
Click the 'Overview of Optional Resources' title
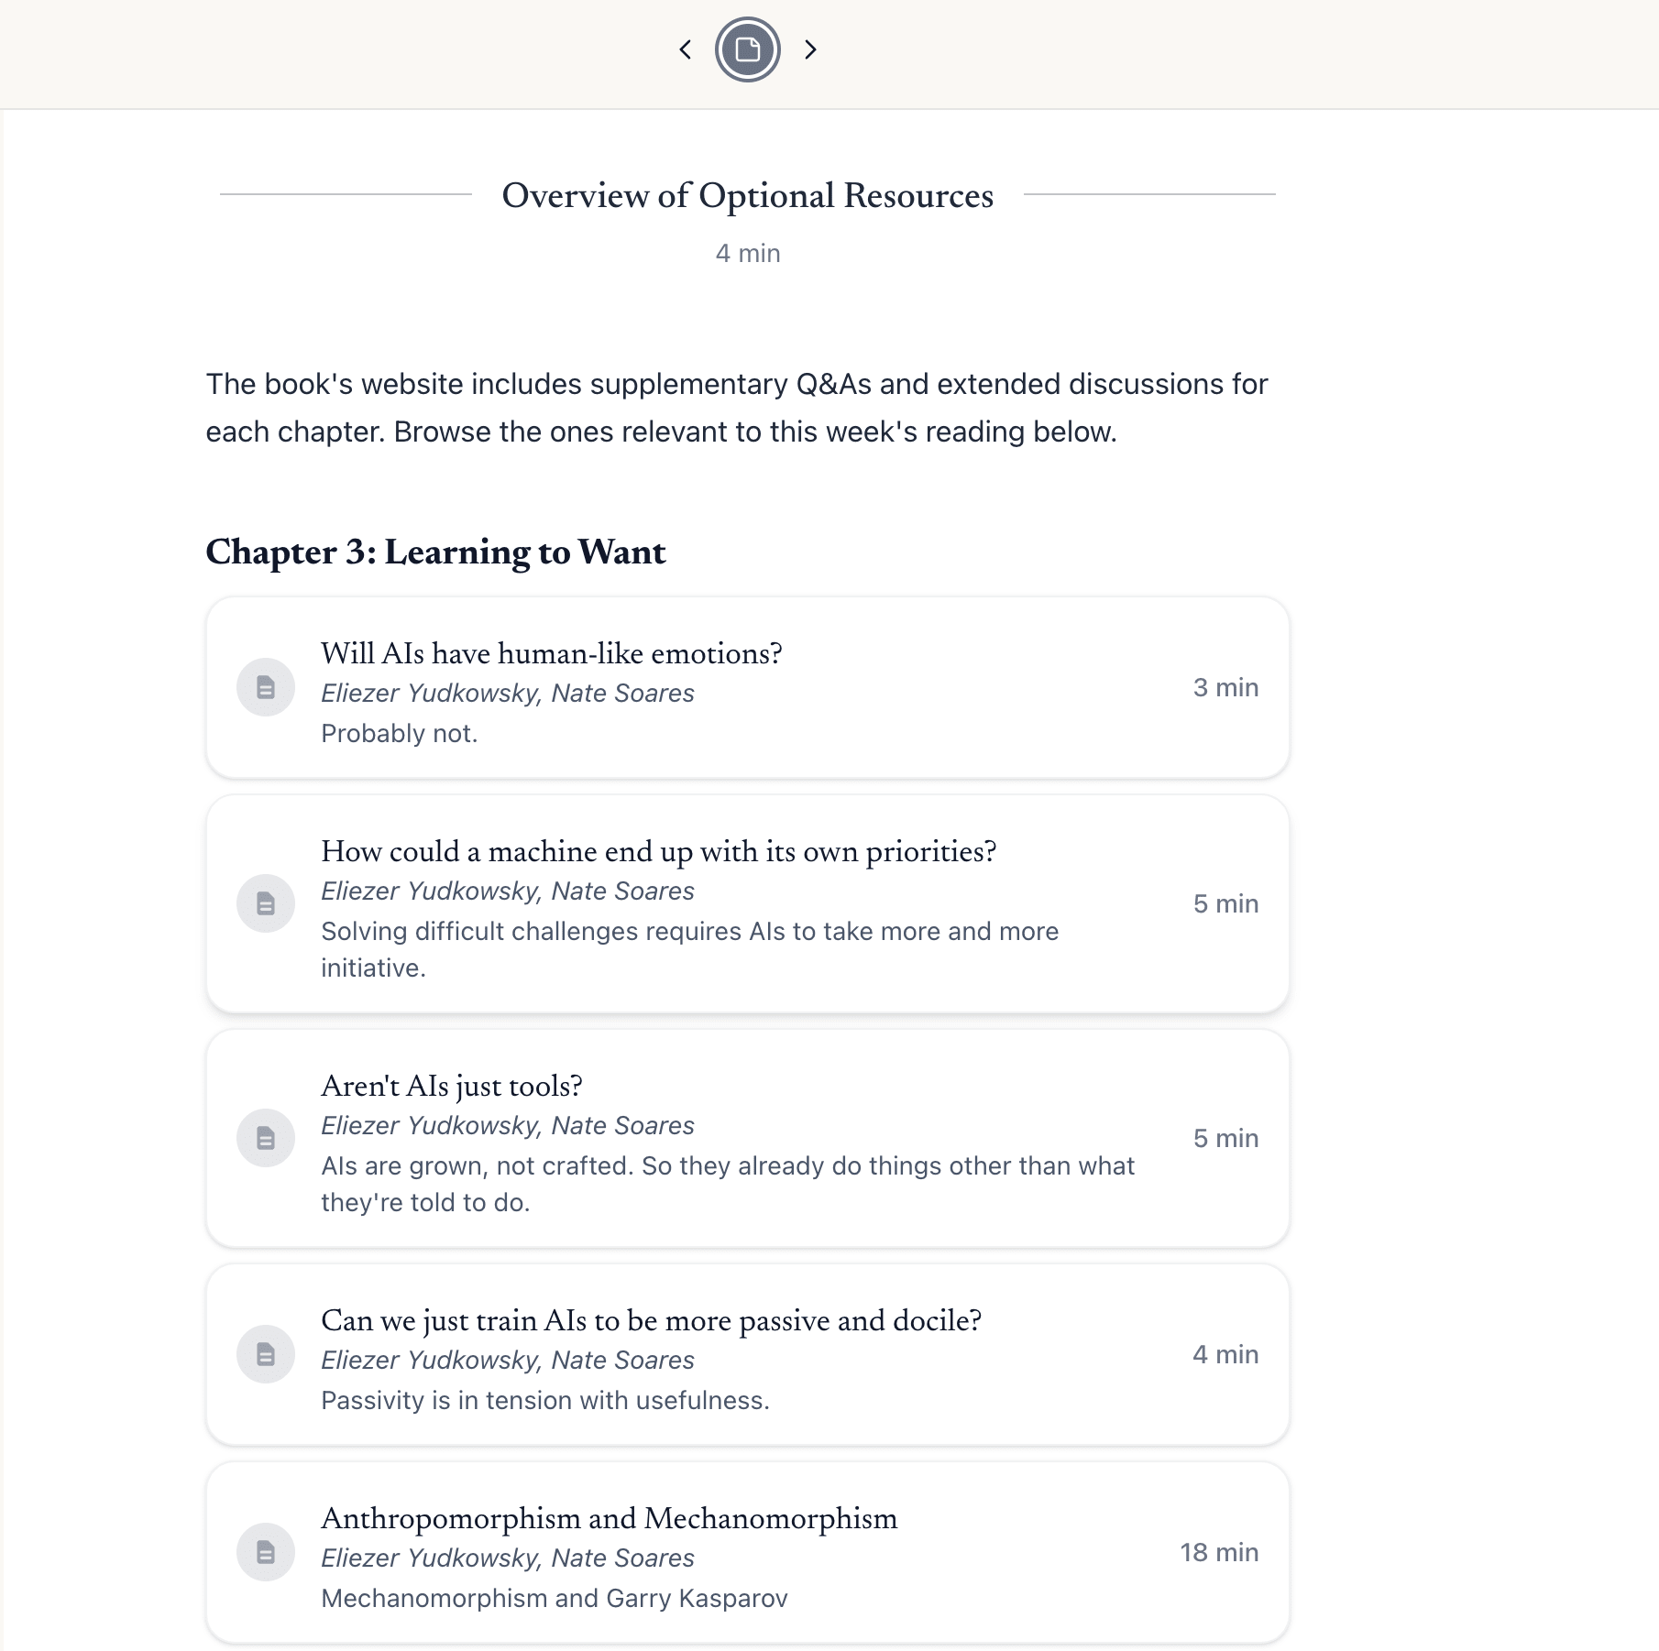(748, 195)
